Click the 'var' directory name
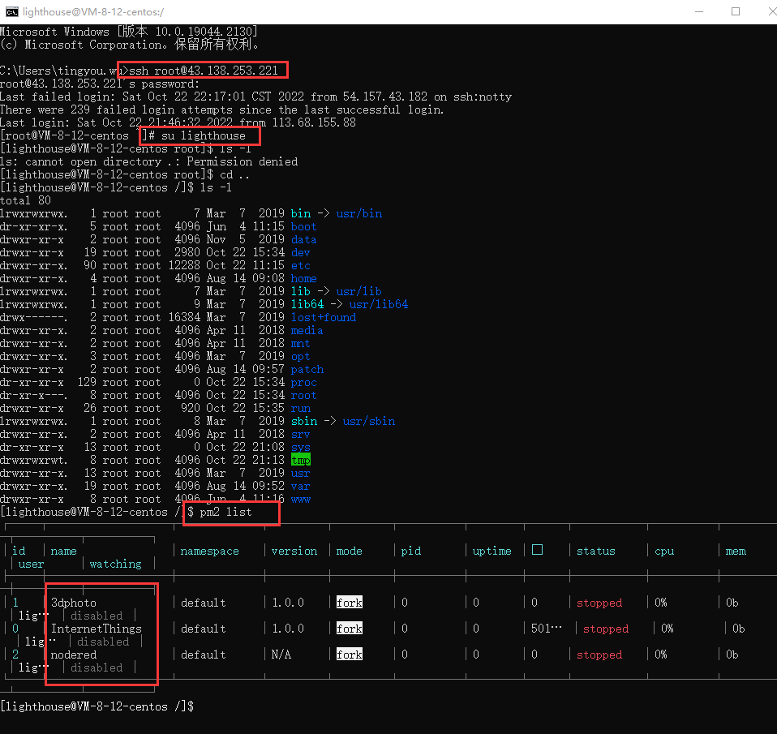 pyautogui.click(x=300, y=486)
